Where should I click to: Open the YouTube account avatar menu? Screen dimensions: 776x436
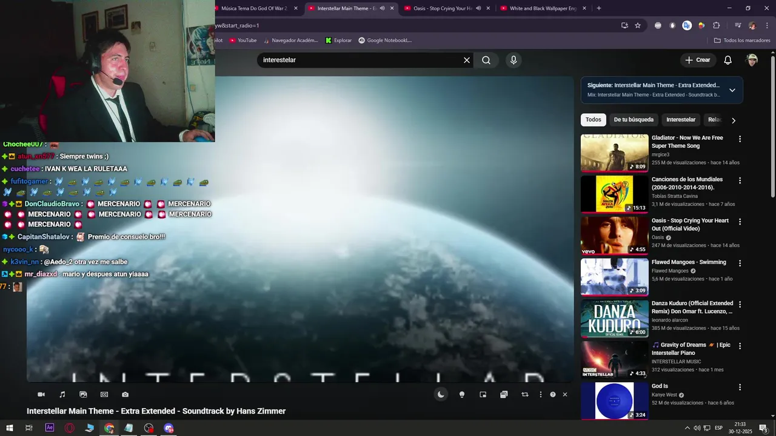pos(752,60)
